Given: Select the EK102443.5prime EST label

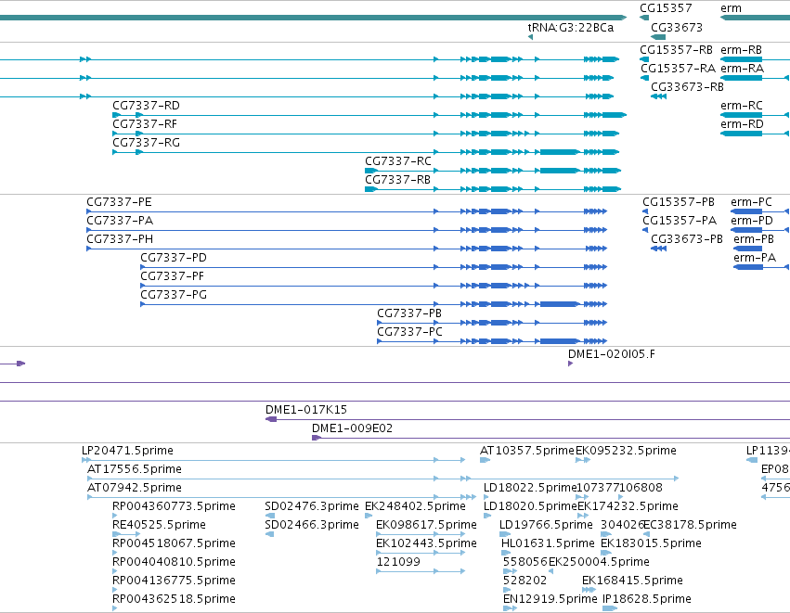Looking at the screenshot, I should (426, 543).
